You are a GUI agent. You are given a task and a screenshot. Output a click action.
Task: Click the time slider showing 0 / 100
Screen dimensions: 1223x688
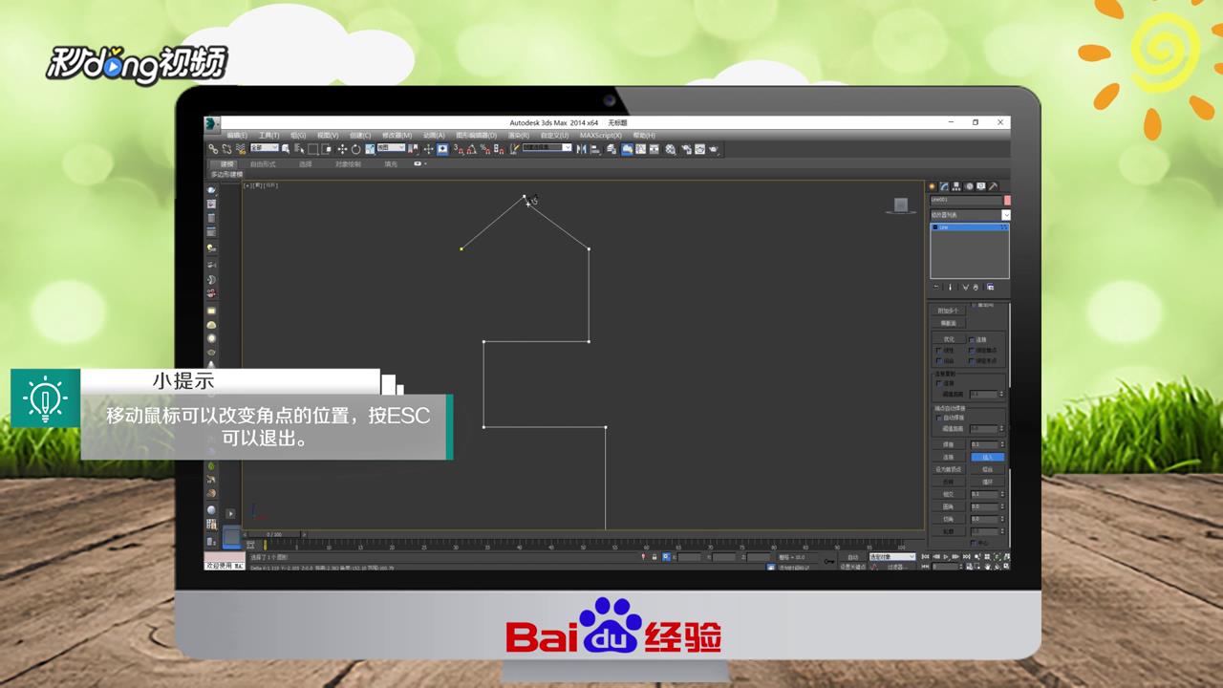(274, 534)
